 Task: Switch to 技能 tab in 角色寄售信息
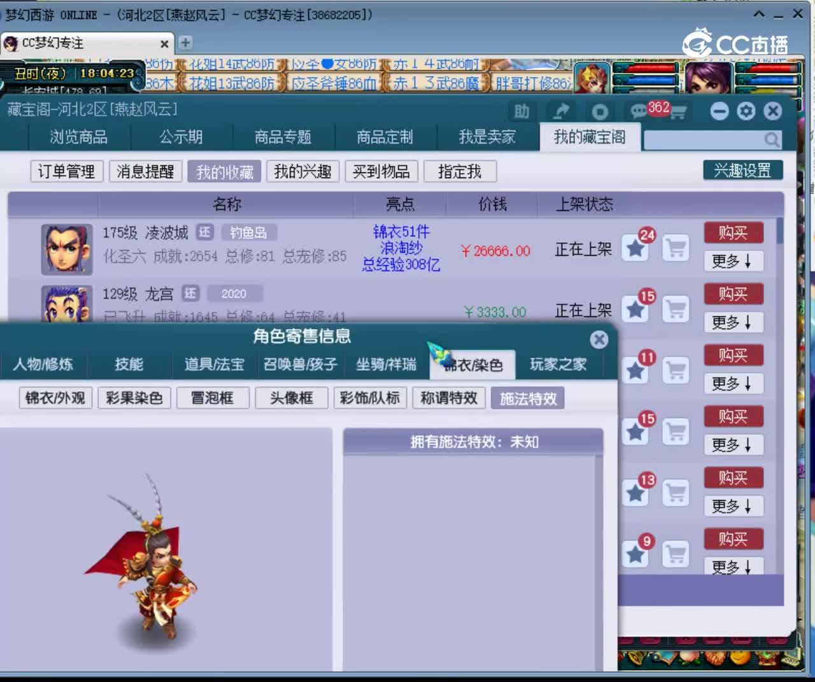point(129,364)
